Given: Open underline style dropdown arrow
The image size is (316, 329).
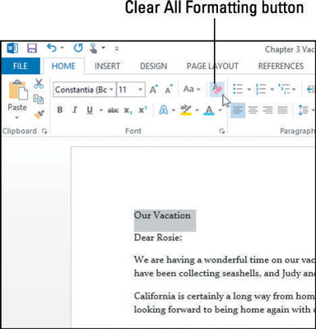Looking at the screenshot, I should click(x=100, y=110).
